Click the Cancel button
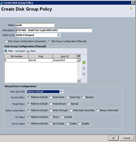Screen dimensions: 136x142 127,138
